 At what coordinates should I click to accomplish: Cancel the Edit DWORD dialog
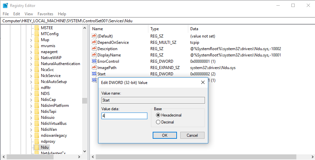[192, 135]
